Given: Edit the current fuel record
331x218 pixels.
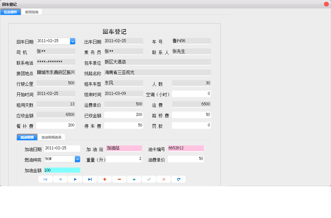Looking at the screenshot, I should click(134, 179).
